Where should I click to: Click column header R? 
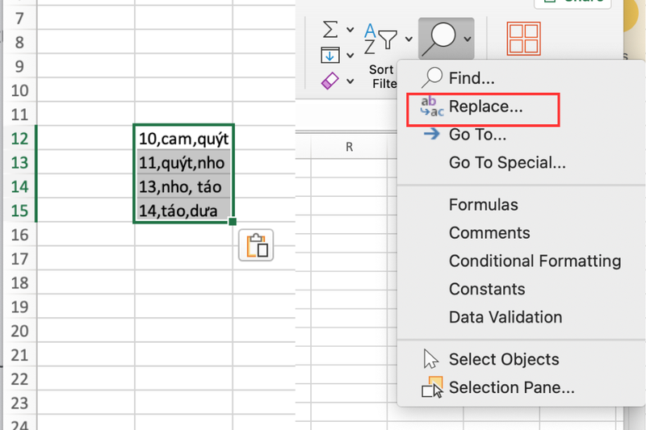pos(350,147)
